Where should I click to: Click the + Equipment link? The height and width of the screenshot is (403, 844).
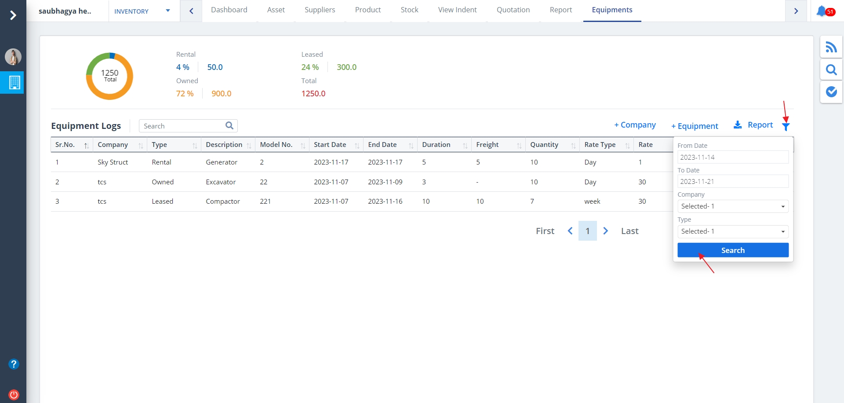[x=695, y=126]
